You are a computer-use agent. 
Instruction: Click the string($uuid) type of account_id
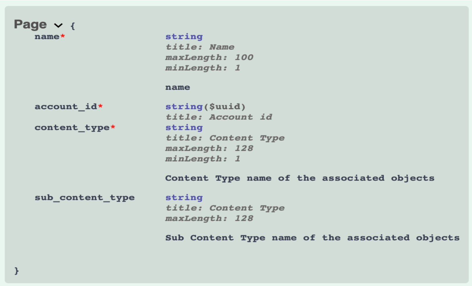click(205, 107)
